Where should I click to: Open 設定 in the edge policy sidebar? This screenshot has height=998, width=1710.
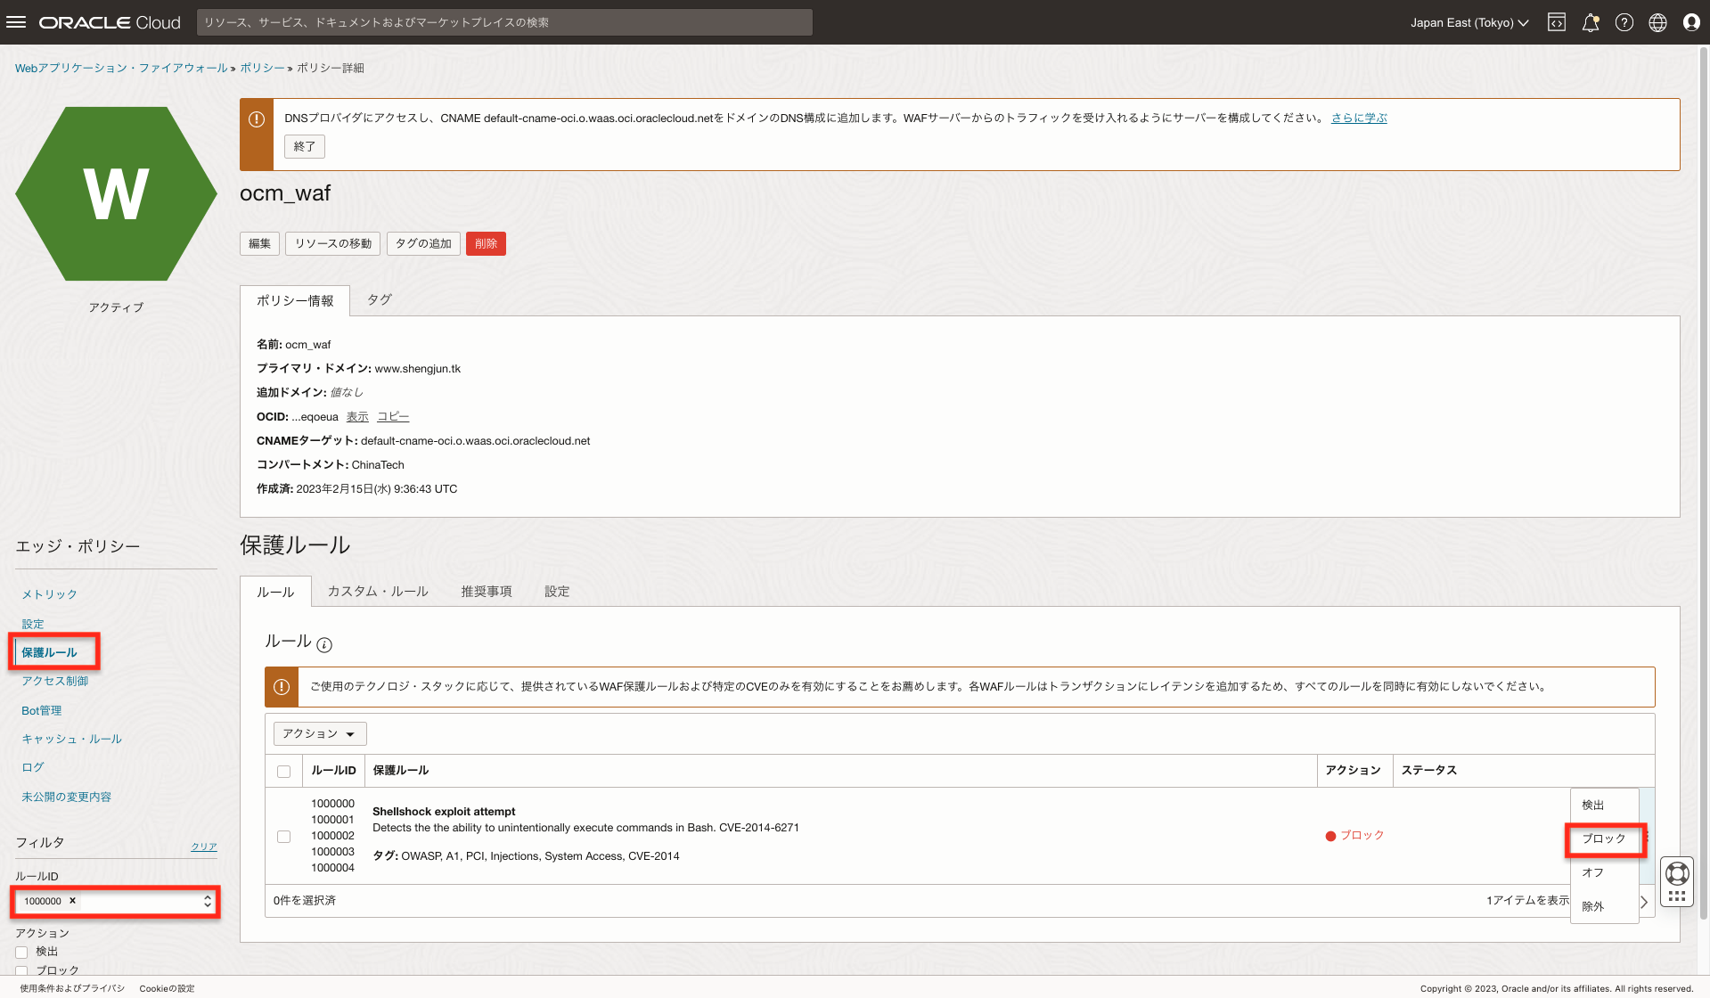point(33,625)
